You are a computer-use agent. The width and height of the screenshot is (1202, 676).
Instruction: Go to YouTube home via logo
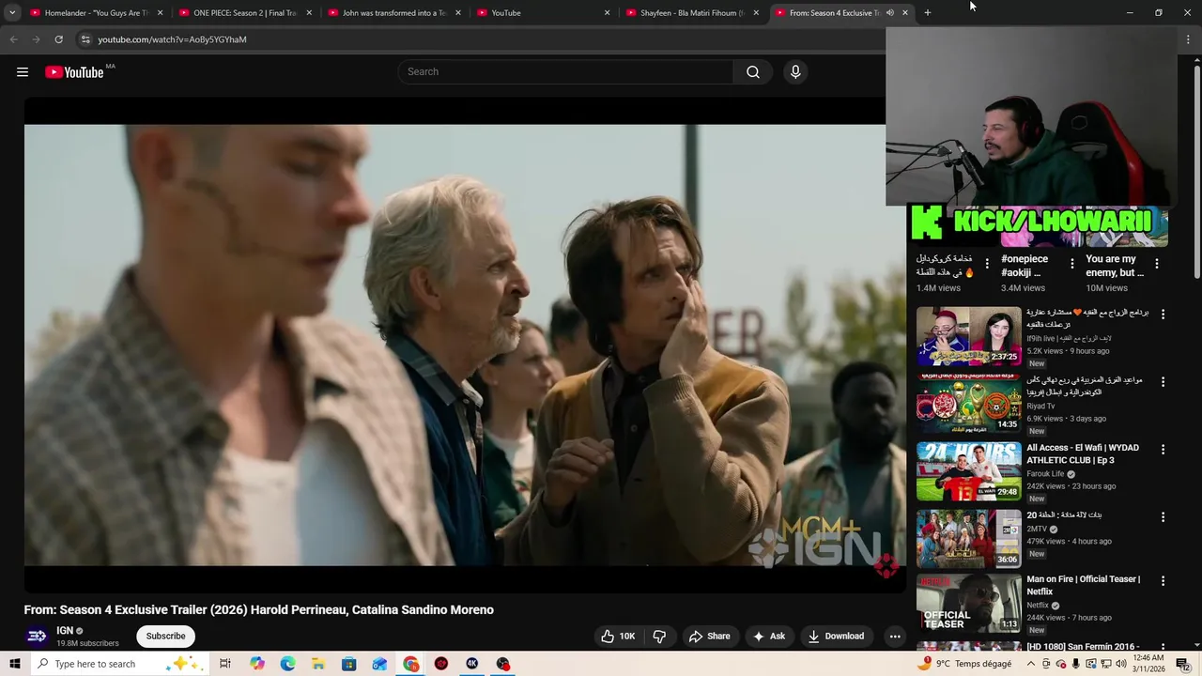click(x=74, y=72)
